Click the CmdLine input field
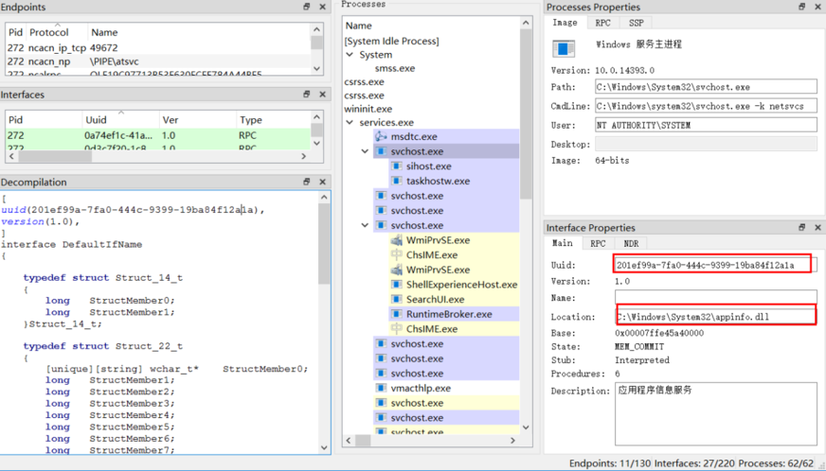Viewport: 826px width, 471px height. pos(706,106)
